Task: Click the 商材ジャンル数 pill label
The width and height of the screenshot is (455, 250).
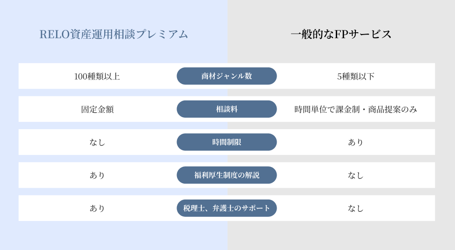Action: [x=227, y=76]
